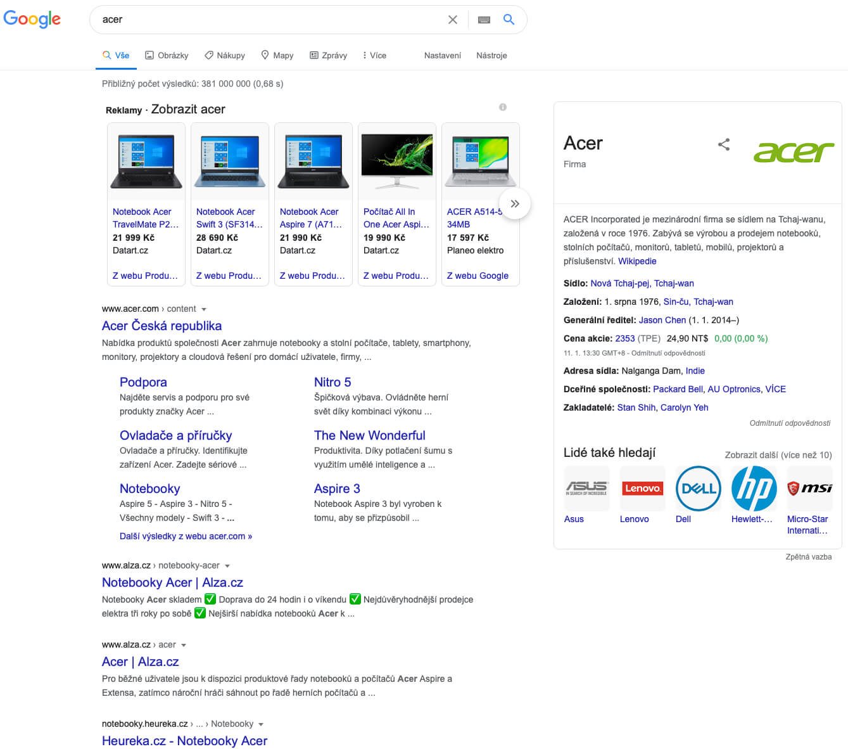Image resolution: width=848 pixels, height=749 pixels.
Task: Open Nástroje tools
Action: (x=491, y=56)
